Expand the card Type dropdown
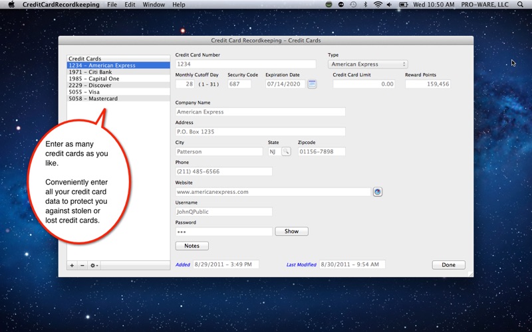Viewport: 532px width, 332px height. pyautogui.click(x=368, y=64)
